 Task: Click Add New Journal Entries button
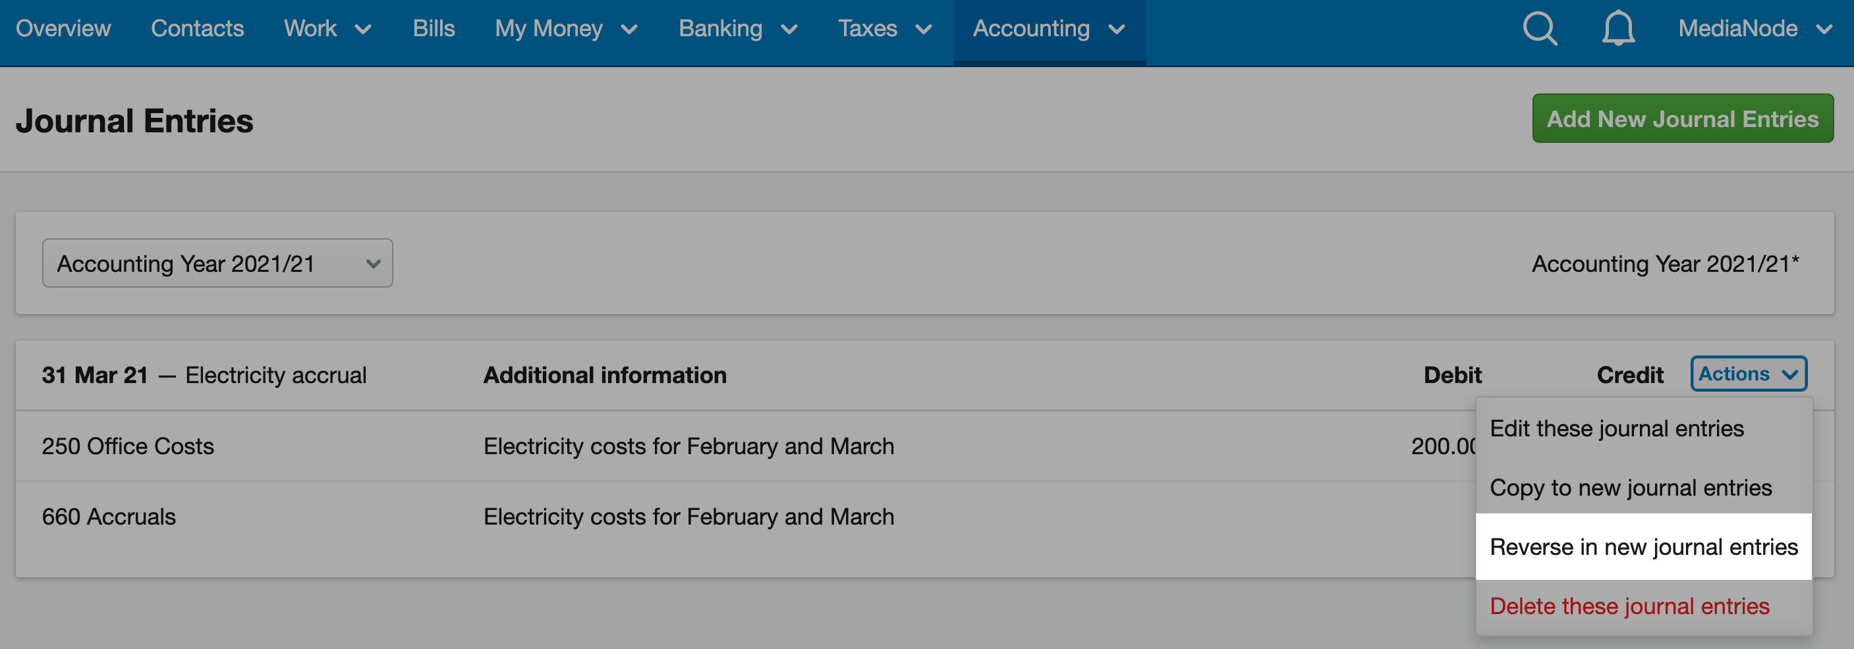coord(1682,118)
